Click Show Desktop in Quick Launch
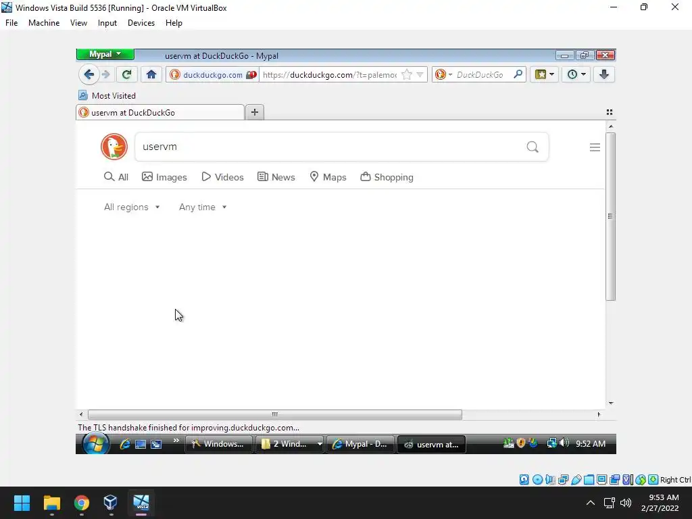 tap(141, 444)
